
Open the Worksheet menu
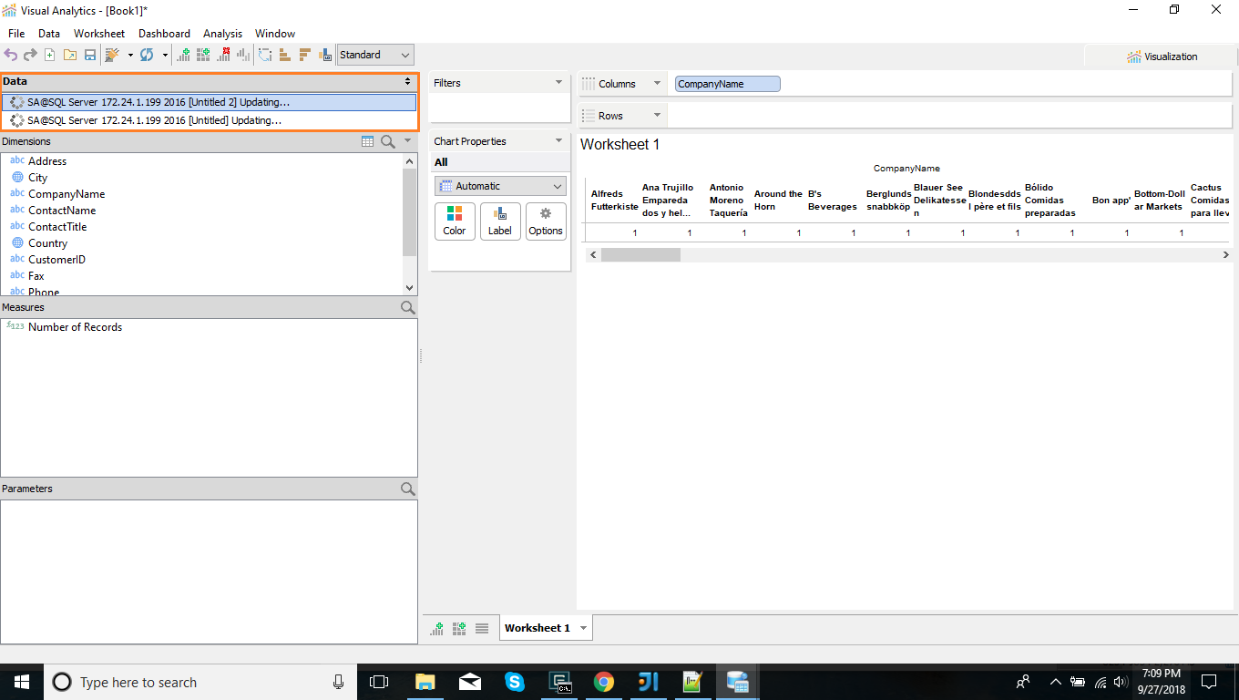click(x=99, y=34)
